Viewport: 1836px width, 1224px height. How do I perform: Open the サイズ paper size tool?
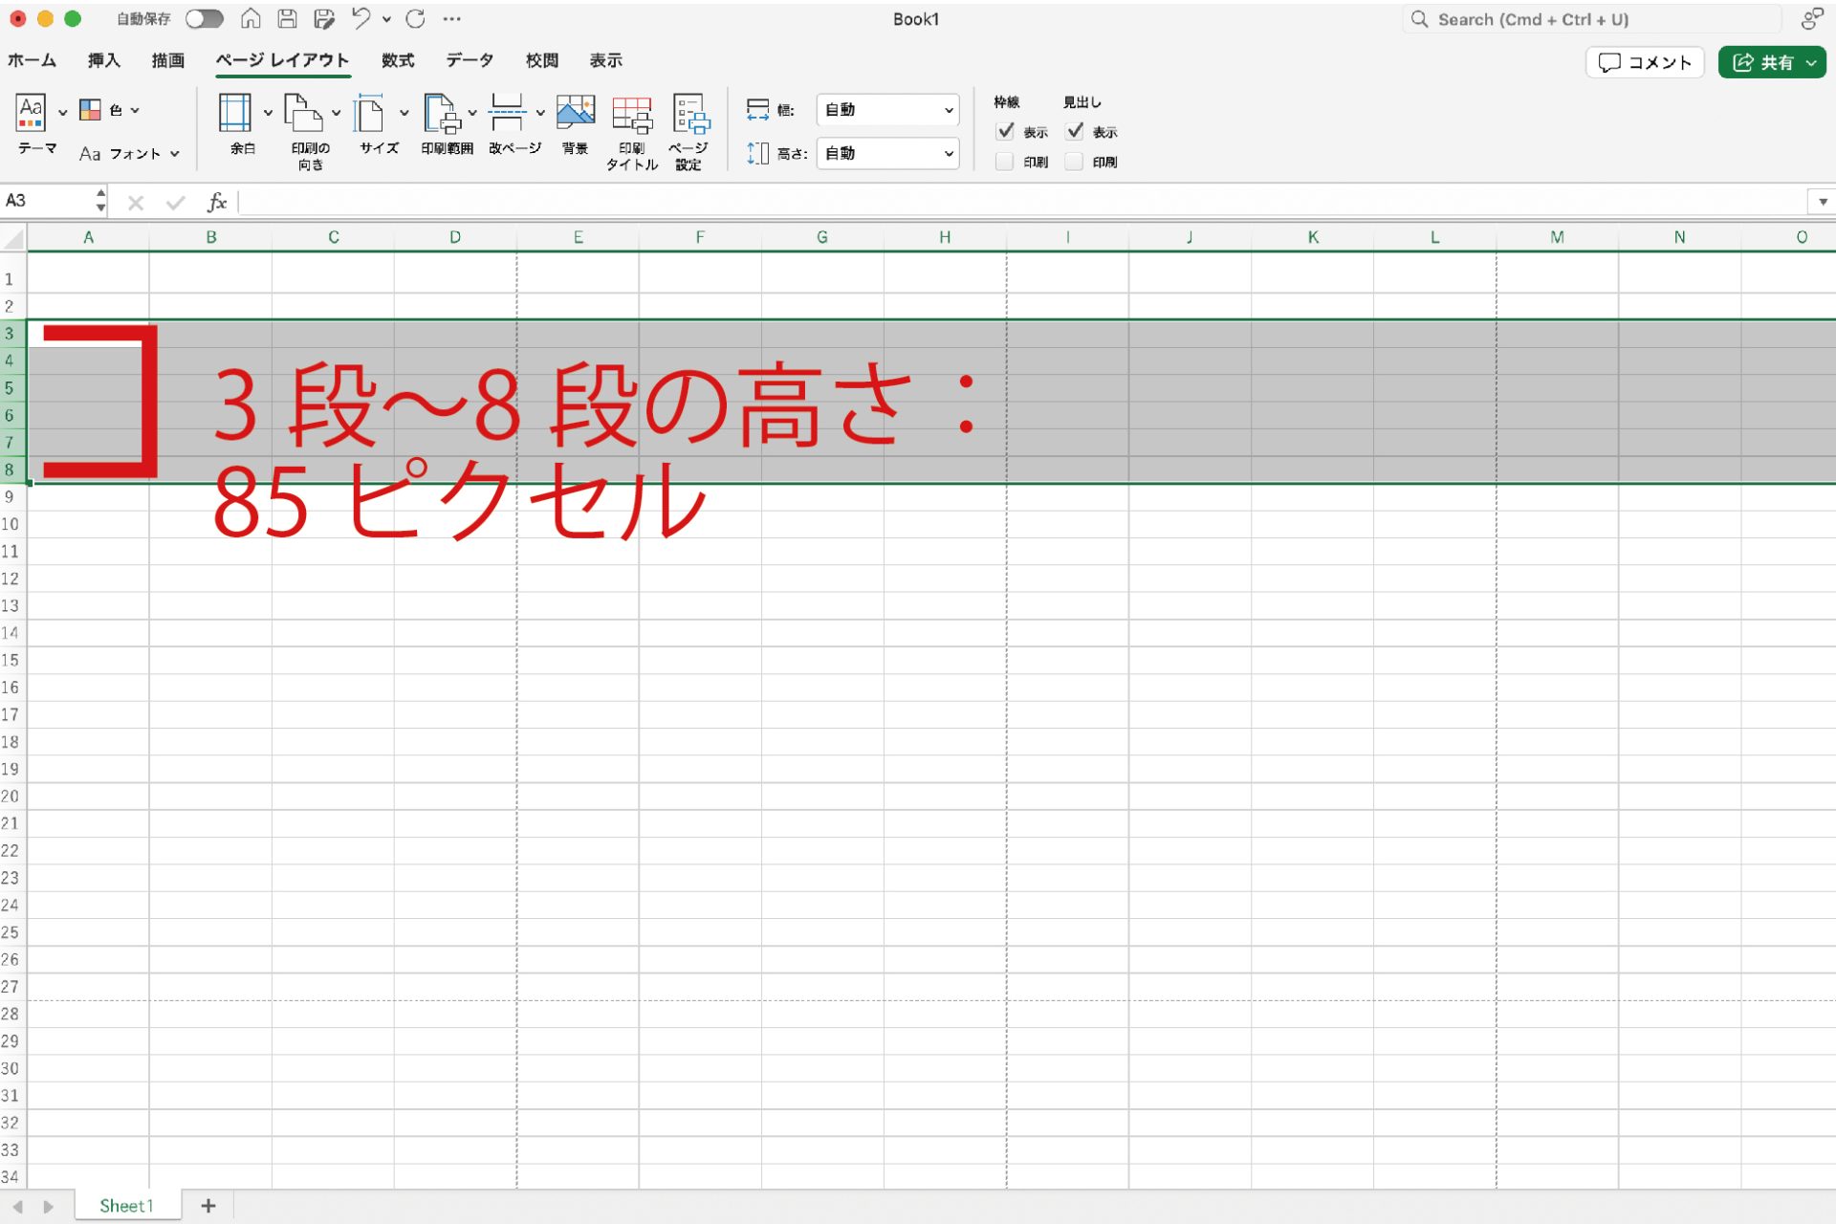(x=369, y=115)
